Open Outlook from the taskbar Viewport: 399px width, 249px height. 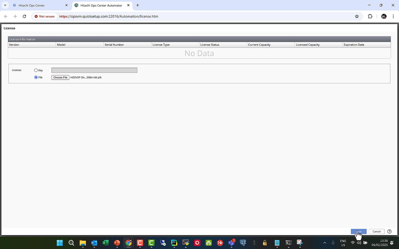point(94,243)
